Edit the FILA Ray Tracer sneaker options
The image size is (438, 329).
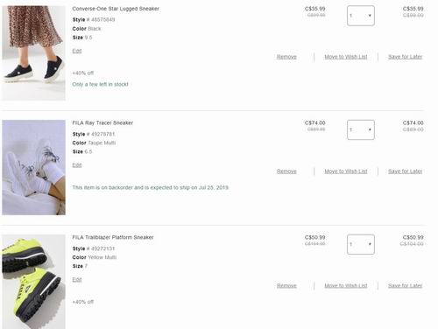pyautogui.click(x=77, y=165)
